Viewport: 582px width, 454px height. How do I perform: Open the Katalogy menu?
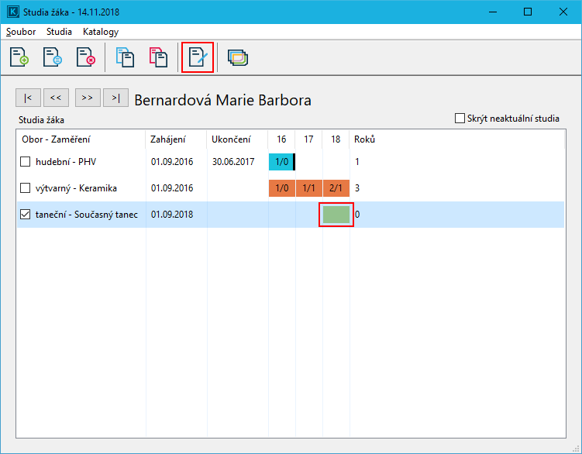101,32
